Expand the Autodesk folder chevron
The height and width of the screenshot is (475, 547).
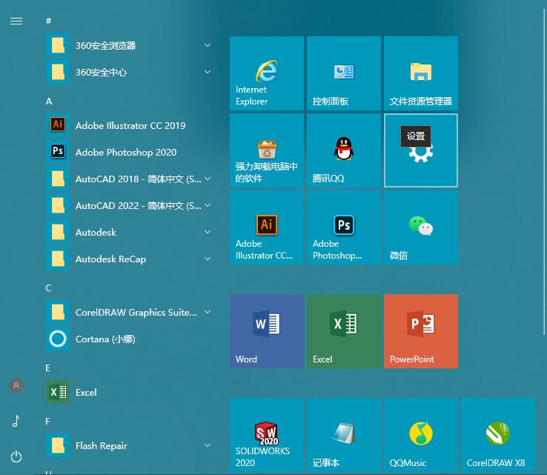208,232
